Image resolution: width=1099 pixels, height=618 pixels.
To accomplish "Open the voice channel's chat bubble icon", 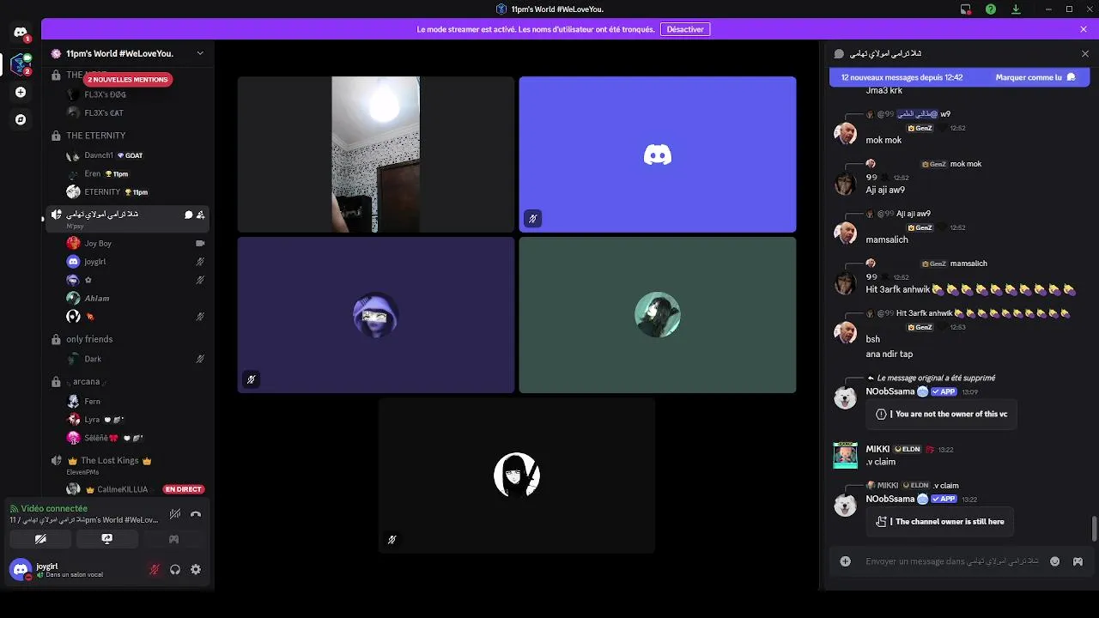I will 188,215.
